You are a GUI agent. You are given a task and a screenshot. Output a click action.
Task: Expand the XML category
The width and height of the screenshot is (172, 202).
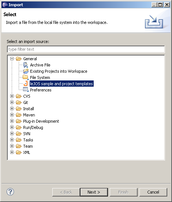click(x=12, y=152)
